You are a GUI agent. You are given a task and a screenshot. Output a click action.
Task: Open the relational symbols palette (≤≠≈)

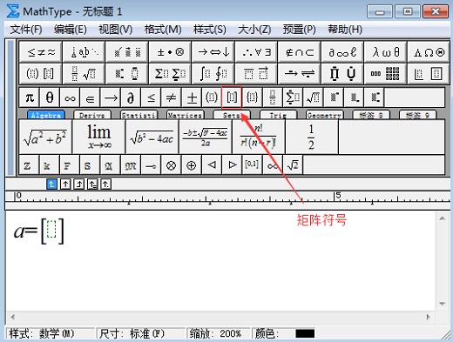click(x=41, y=52)
